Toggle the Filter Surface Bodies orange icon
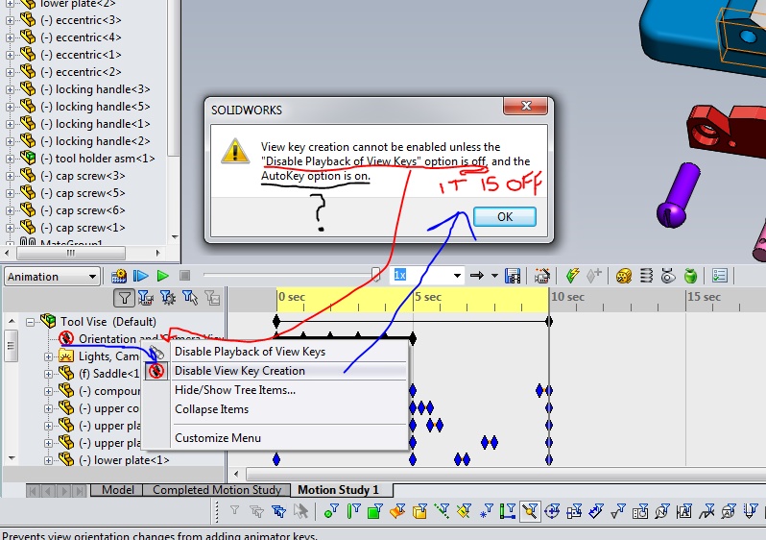 click(397, 511)
